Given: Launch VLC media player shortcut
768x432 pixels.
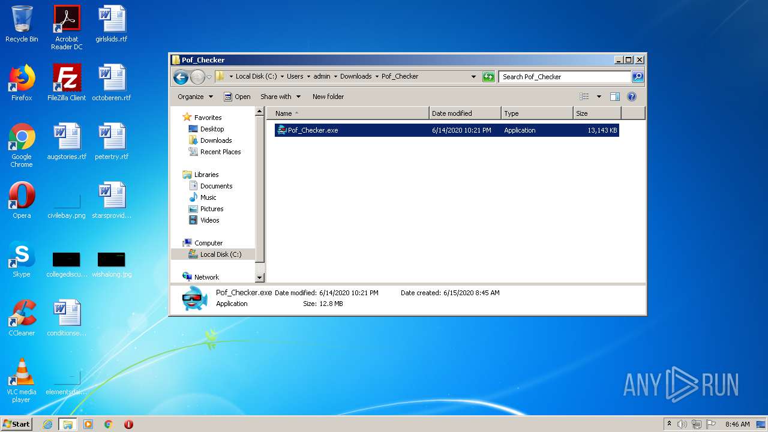Looking at the screenshot, I should point(22,380).
